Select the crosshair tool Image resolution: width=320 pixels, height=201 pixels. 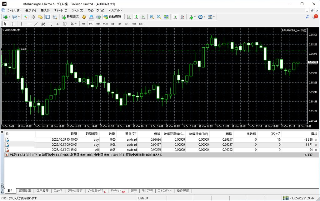(x=12, y=24)
